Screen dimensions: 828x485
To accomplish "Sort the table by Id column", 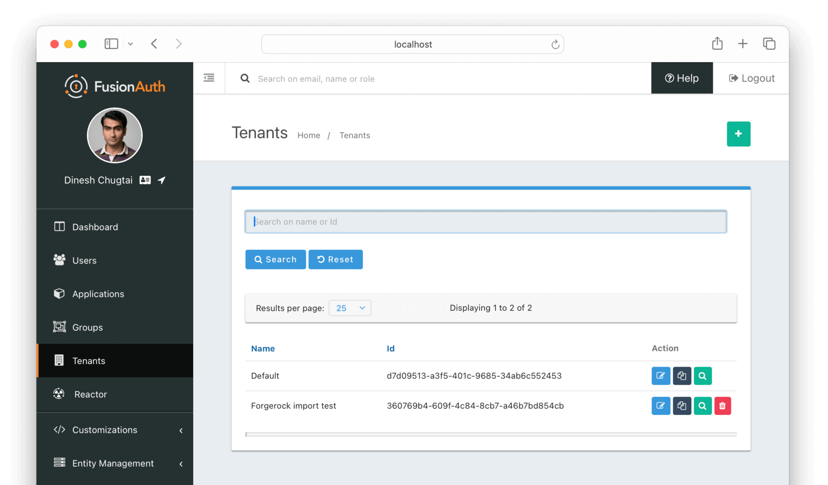I will [390, 348].
